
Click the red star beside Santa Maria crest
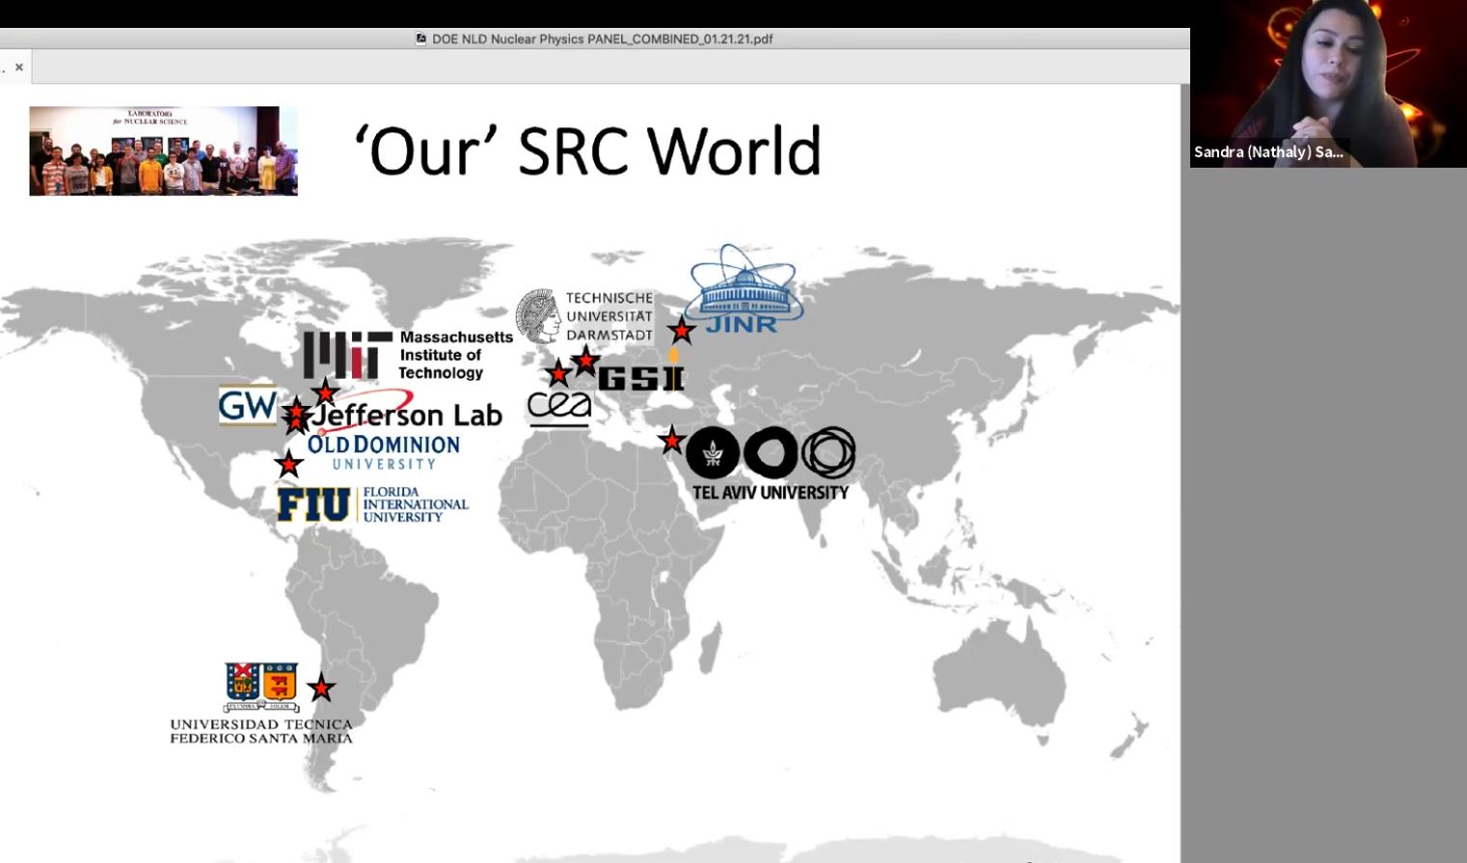click(x=321, y=688)
